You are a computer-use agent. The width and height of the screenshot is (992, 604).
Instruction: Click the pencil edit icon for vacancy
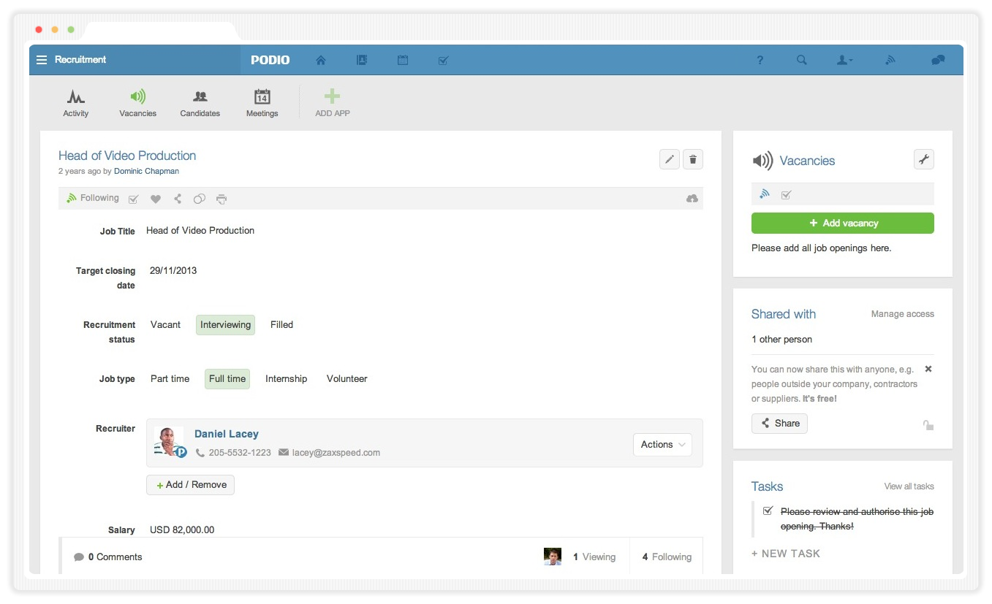pyautogui.click(x=669, y=159)
